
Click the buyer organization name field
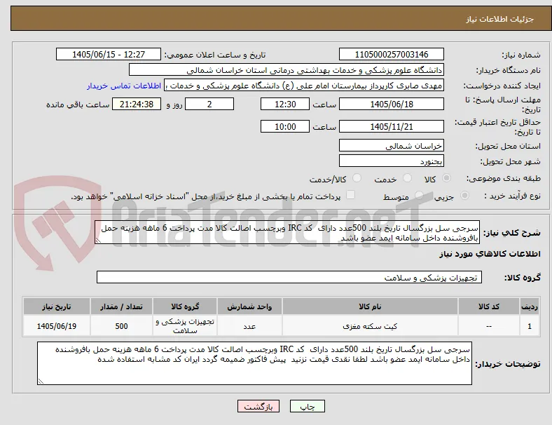pyautogui.click(x=287, y=69)
